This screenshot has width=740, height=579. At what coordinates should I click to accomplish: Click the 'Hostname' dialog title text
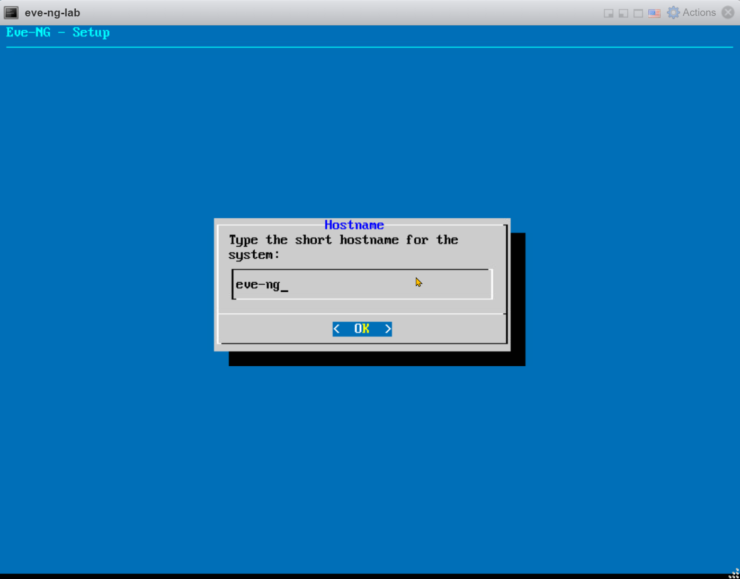point(354,225)
